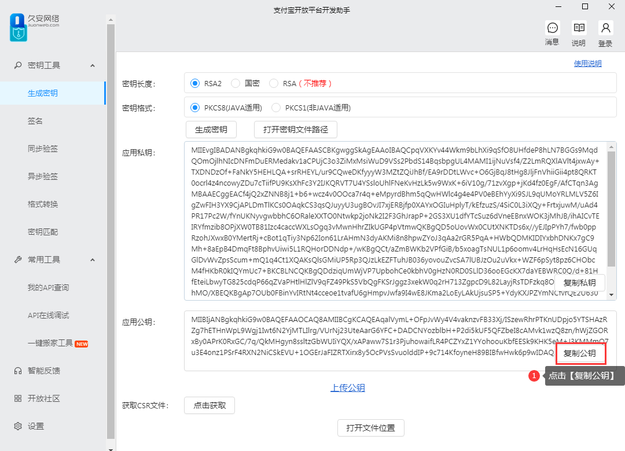Click the 应用私钥 label

[x=138, y=153]
